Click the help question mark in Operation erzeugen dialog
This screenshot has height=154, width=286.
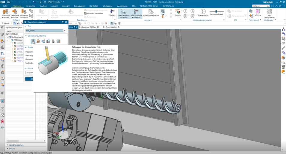[x=63, y=22]
